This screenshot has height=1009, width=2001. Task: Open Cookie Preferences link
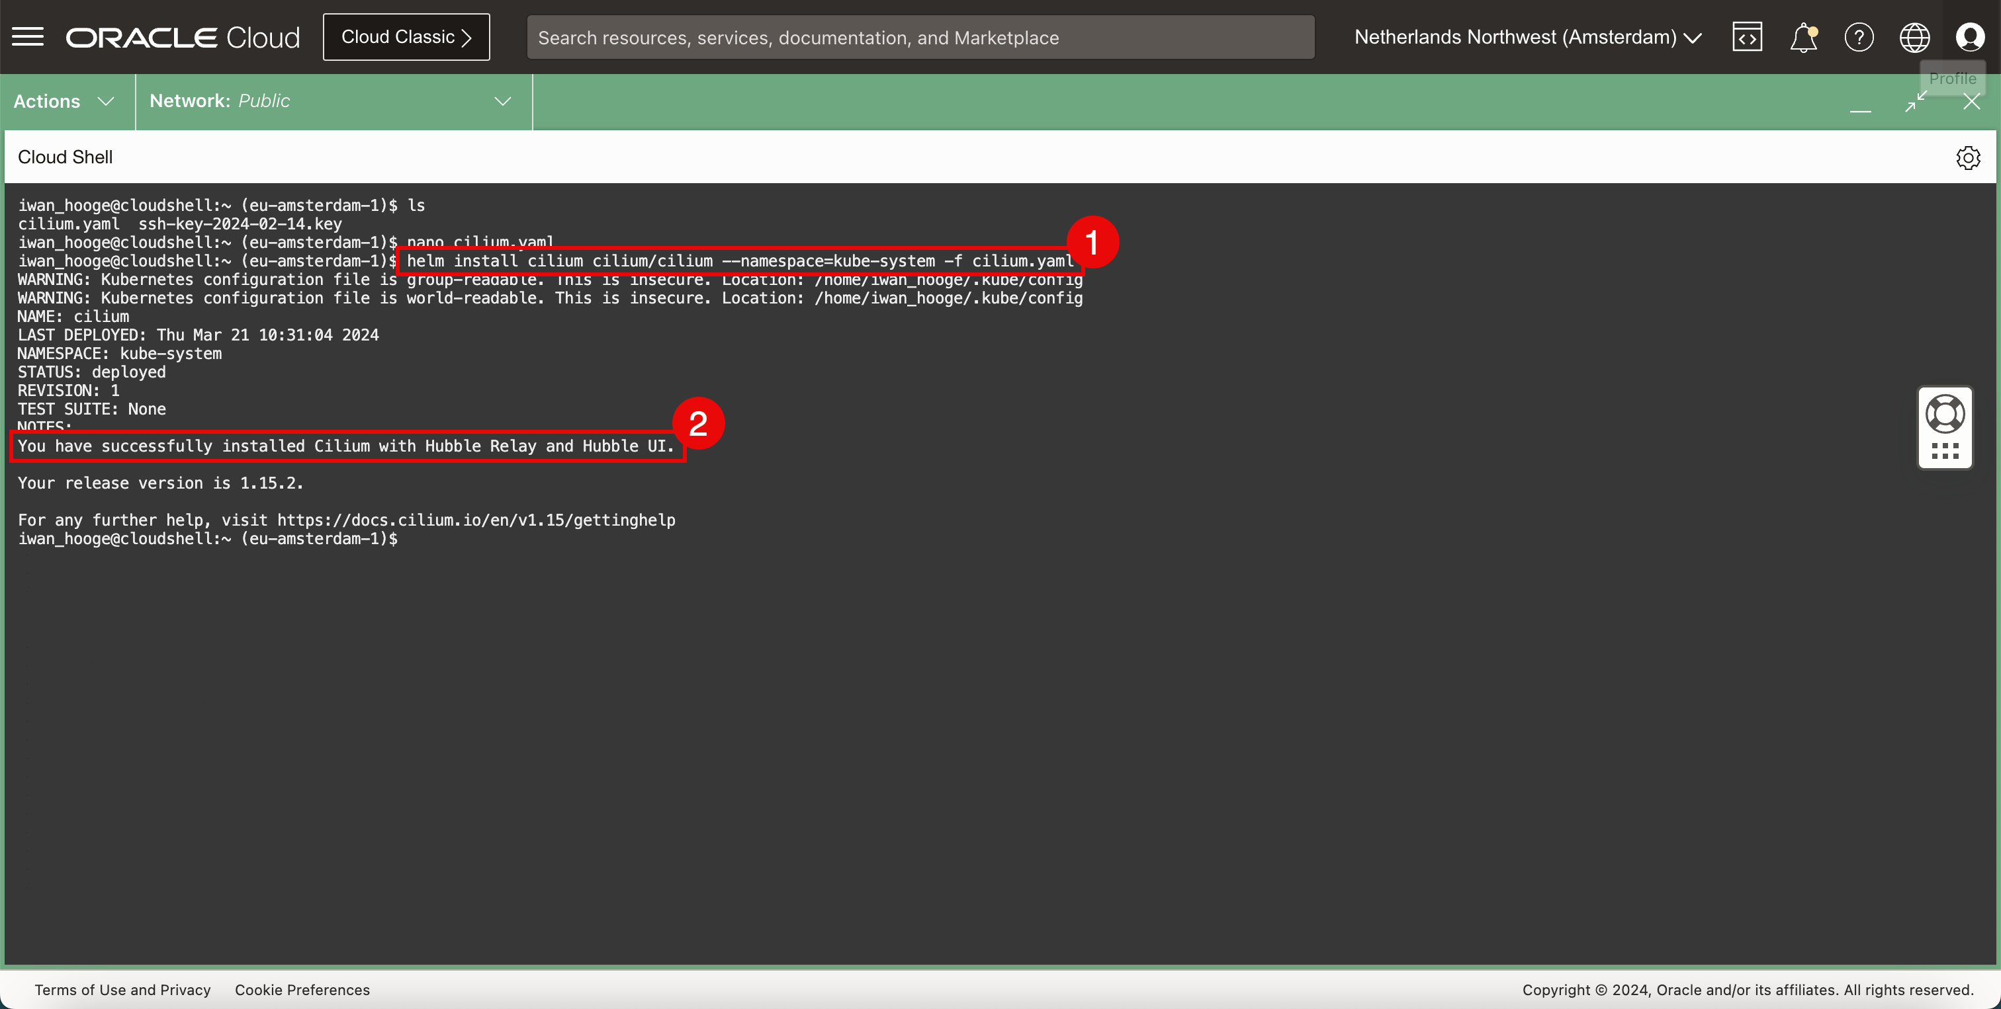coord(302,990)
